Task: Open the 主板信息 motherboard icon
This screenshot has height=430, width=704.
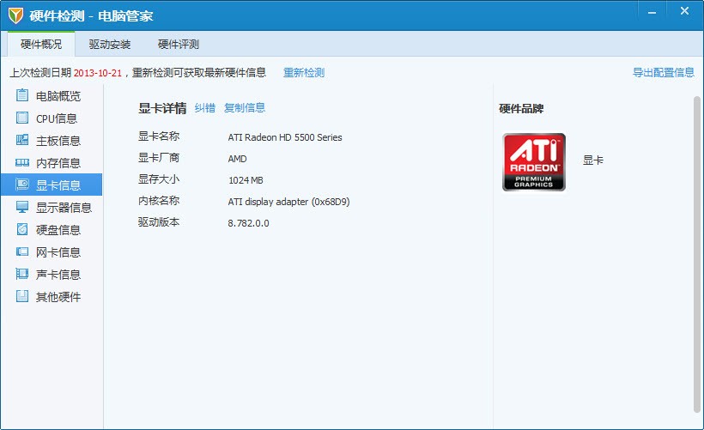Action: [22, 140]
